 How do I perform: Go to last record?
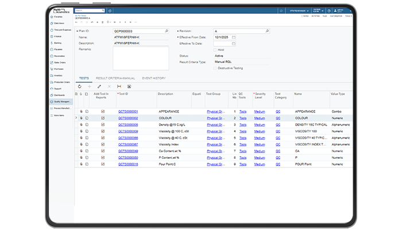click(130, 22)
